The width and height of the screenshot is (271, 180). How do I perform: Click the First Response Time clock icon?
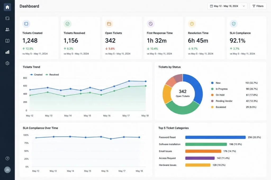(x=151, y=24)
